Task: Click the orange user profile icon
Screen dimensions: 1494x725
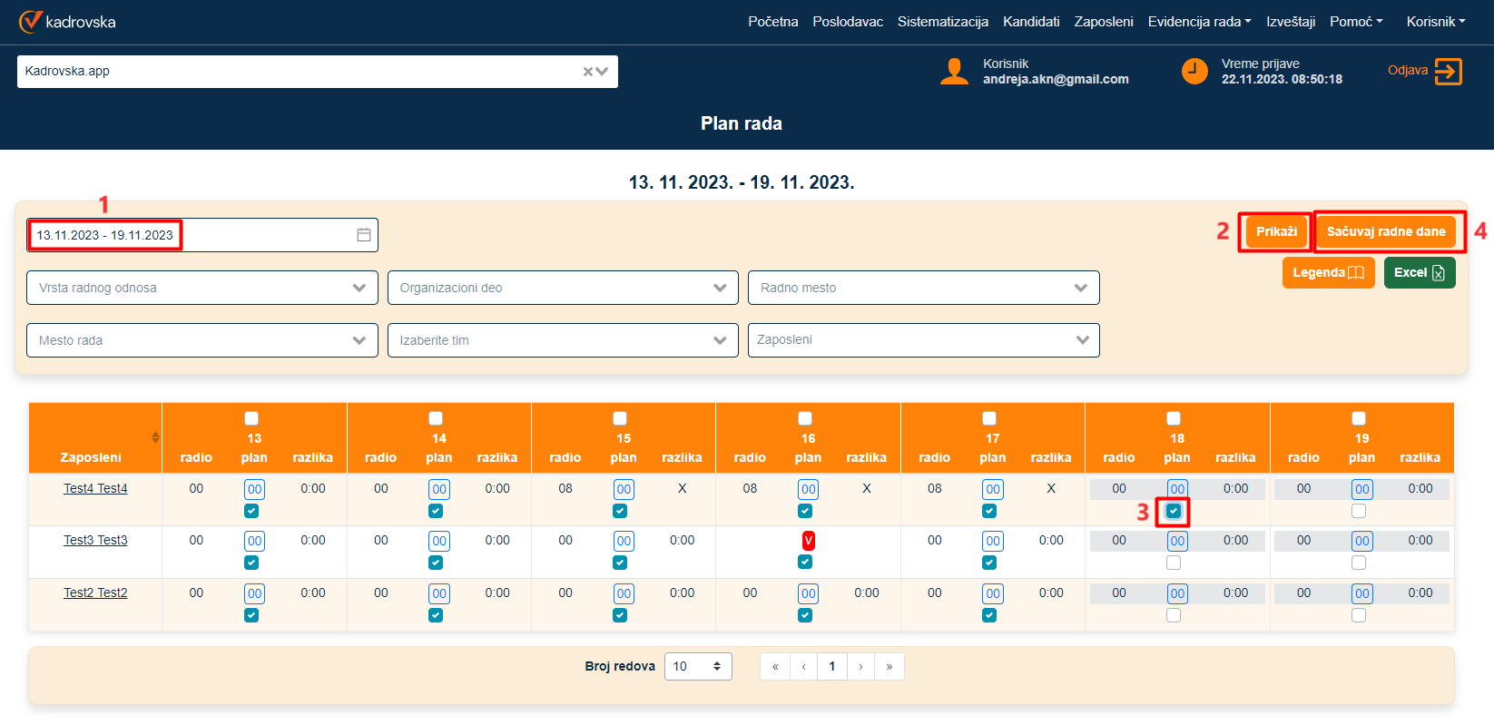Action: pos(954,72)
